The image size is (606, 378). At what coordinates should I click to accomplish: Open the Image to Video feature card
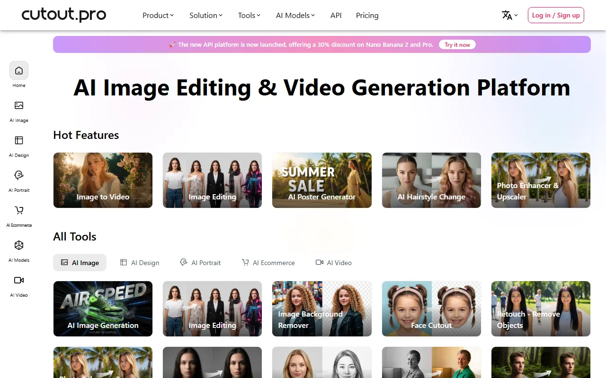[x=103, y=180]
